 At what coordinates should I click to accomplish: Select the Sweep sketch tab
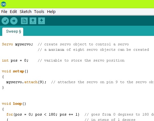coord(13,31)
